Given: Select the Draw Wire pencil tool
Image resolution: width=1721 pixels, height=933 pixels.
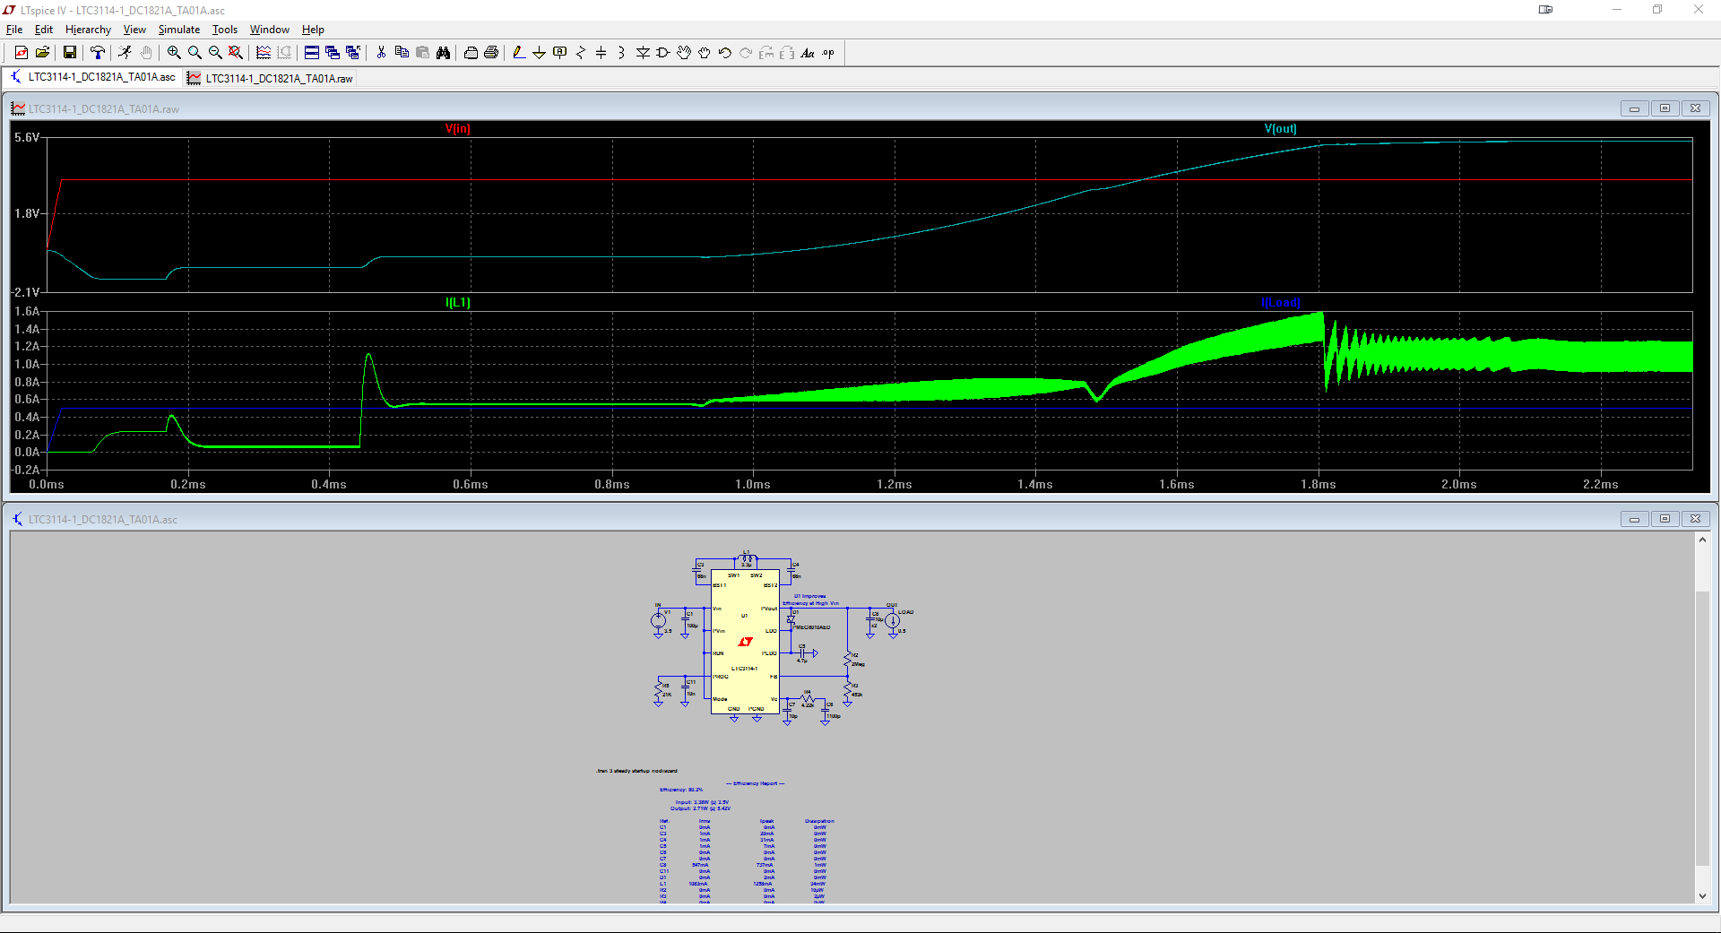Looking at the screenshot, I should [x=519, y=53].
